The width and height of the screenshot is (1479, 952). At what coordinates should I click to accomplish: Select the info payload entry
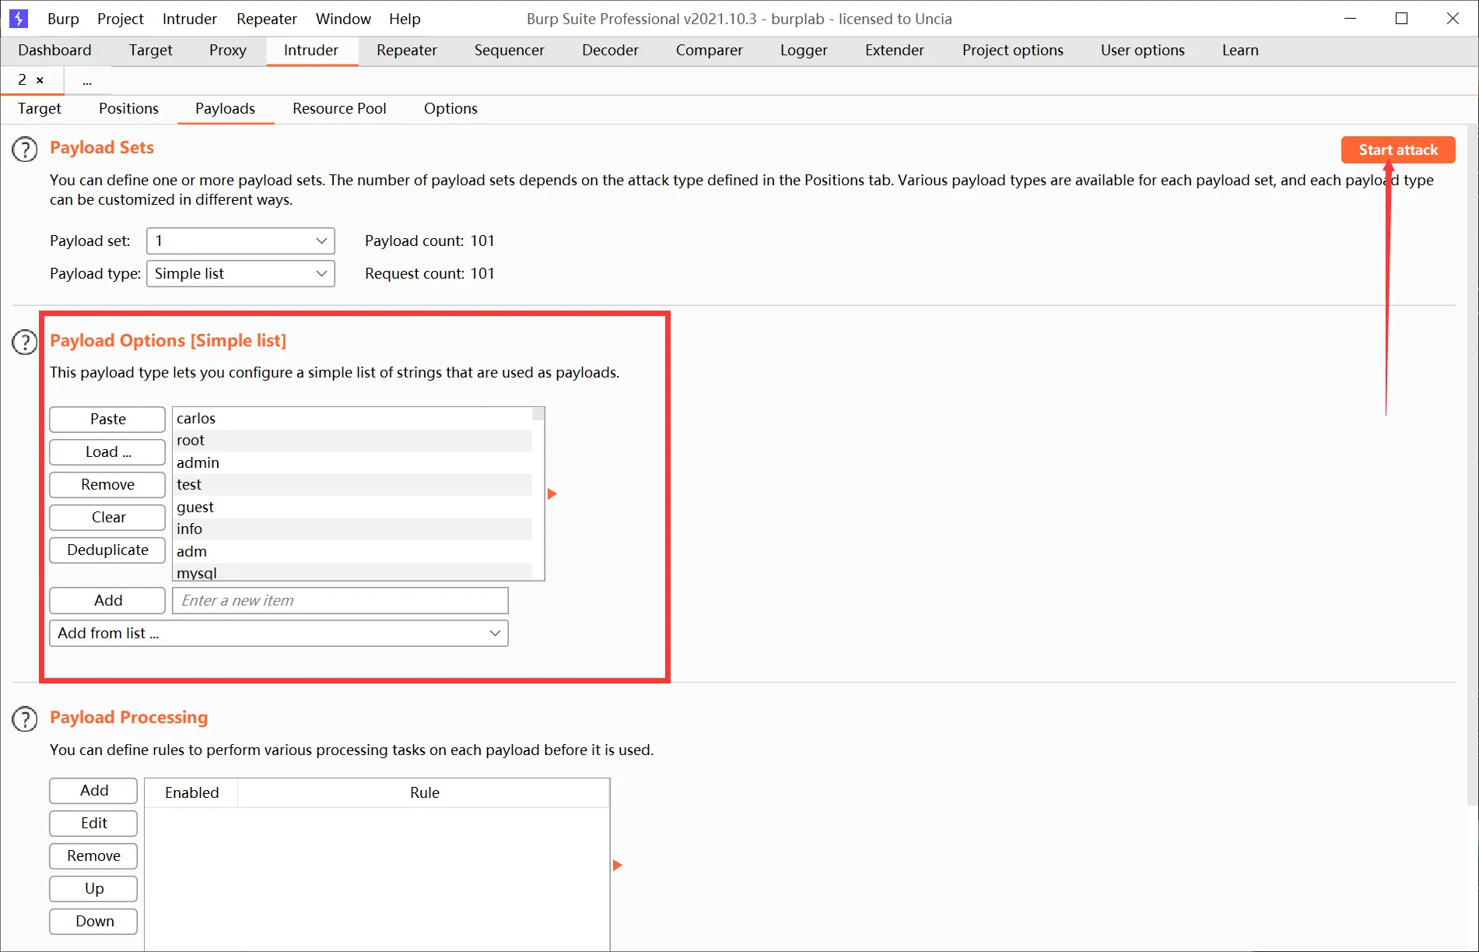[352, 529]
